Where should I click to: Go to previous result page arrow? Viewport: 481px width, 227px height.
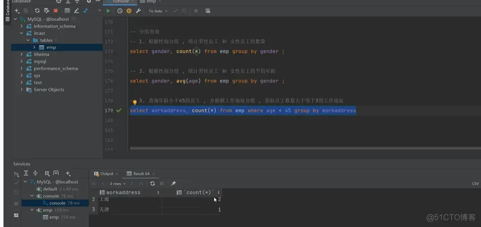103,184
